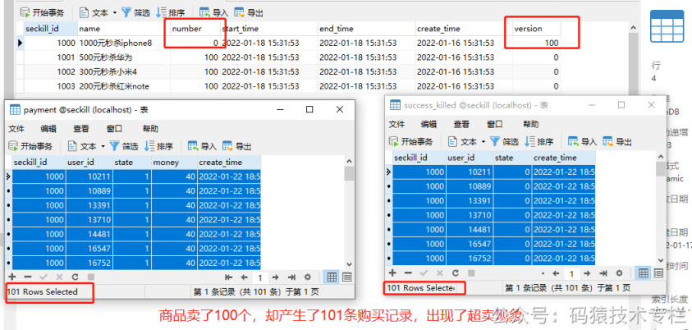The image size is (692, 330).
Task: Go to next page arrow in payment window
Action: [x=275, y=277]
